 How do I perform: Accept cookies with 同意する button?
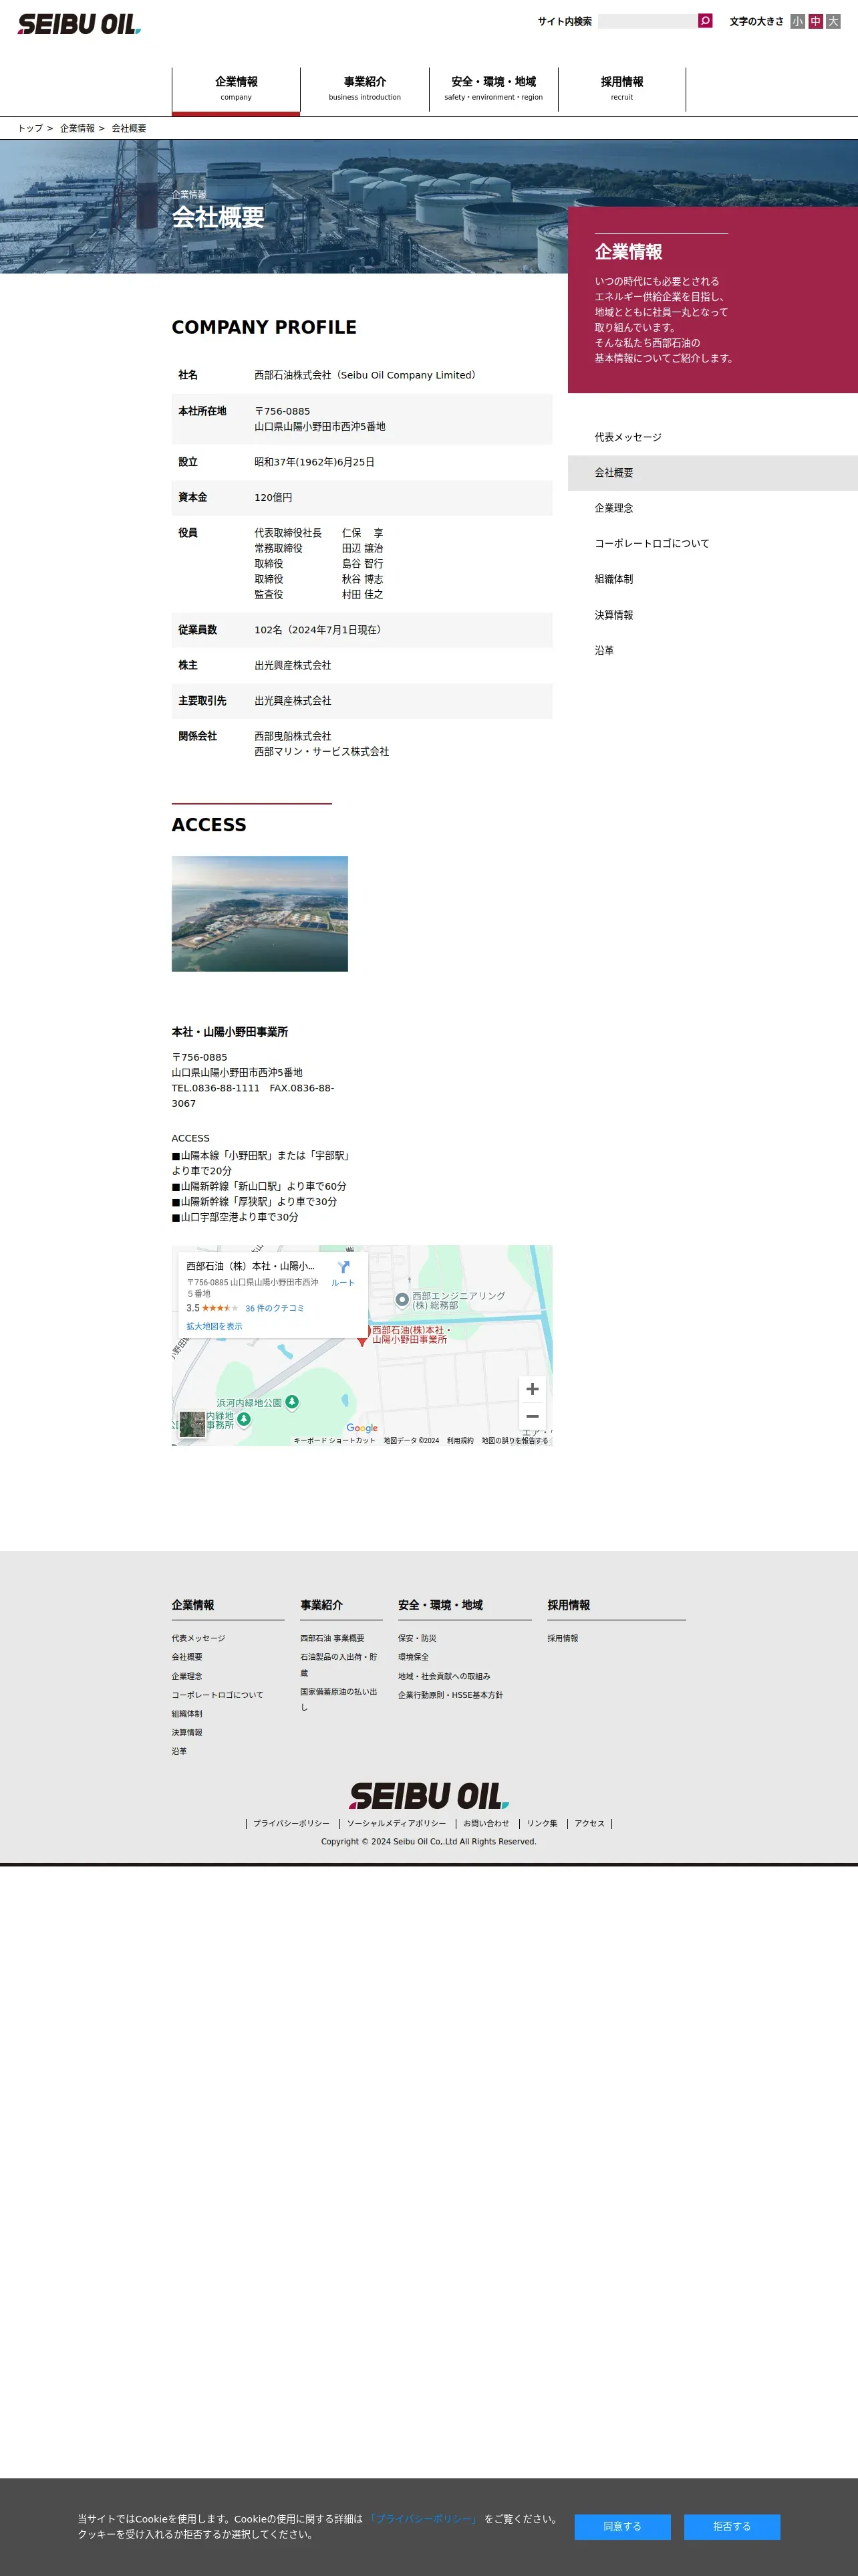coord(622,2526)
